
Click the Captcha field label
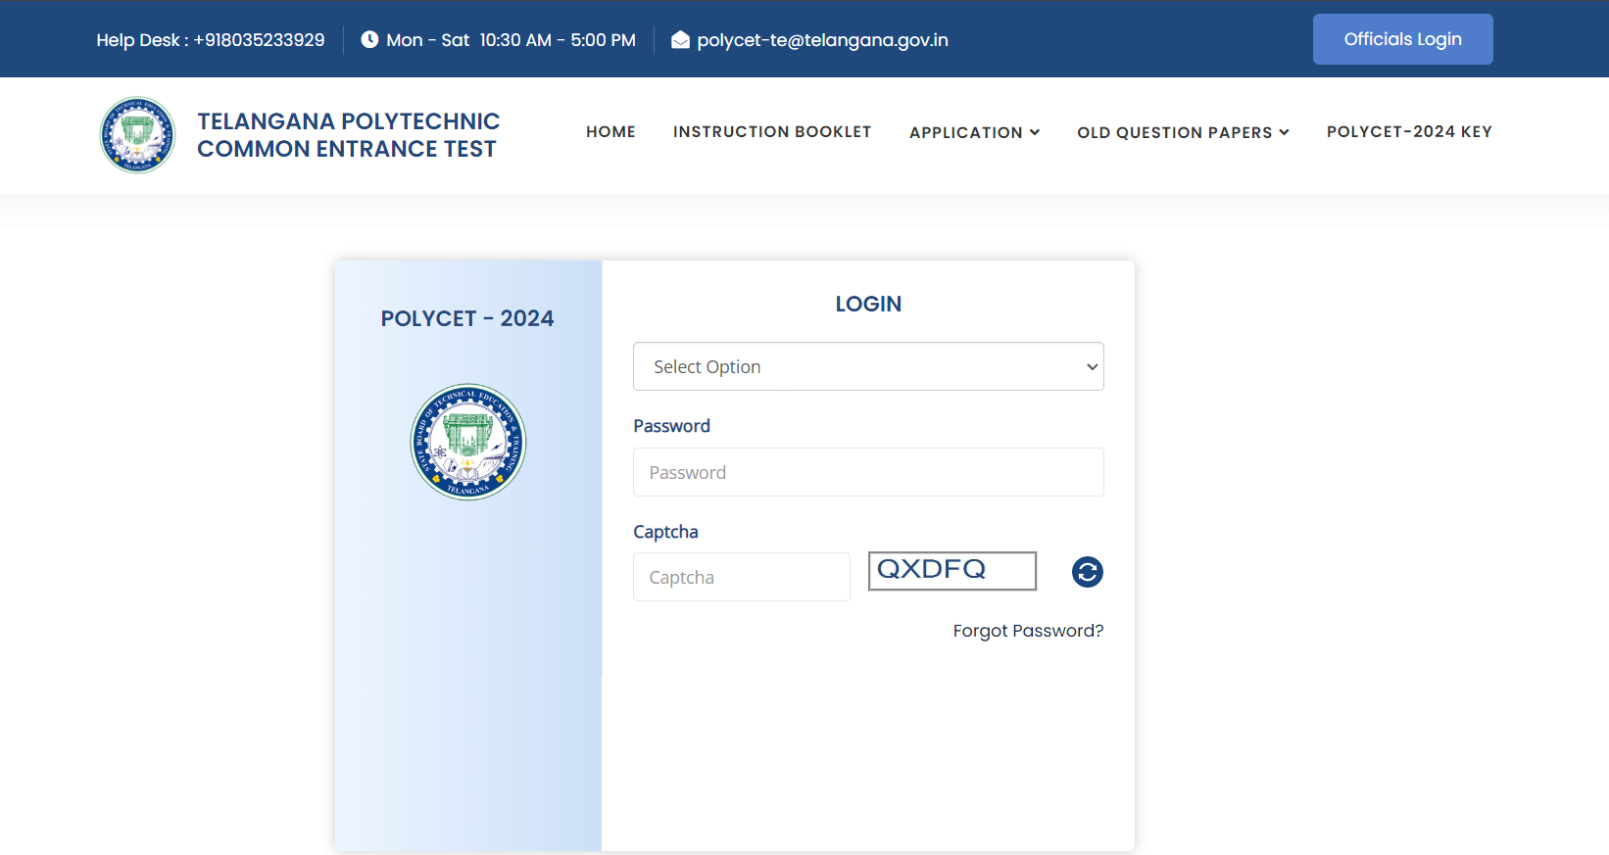[x=665, y=532]
